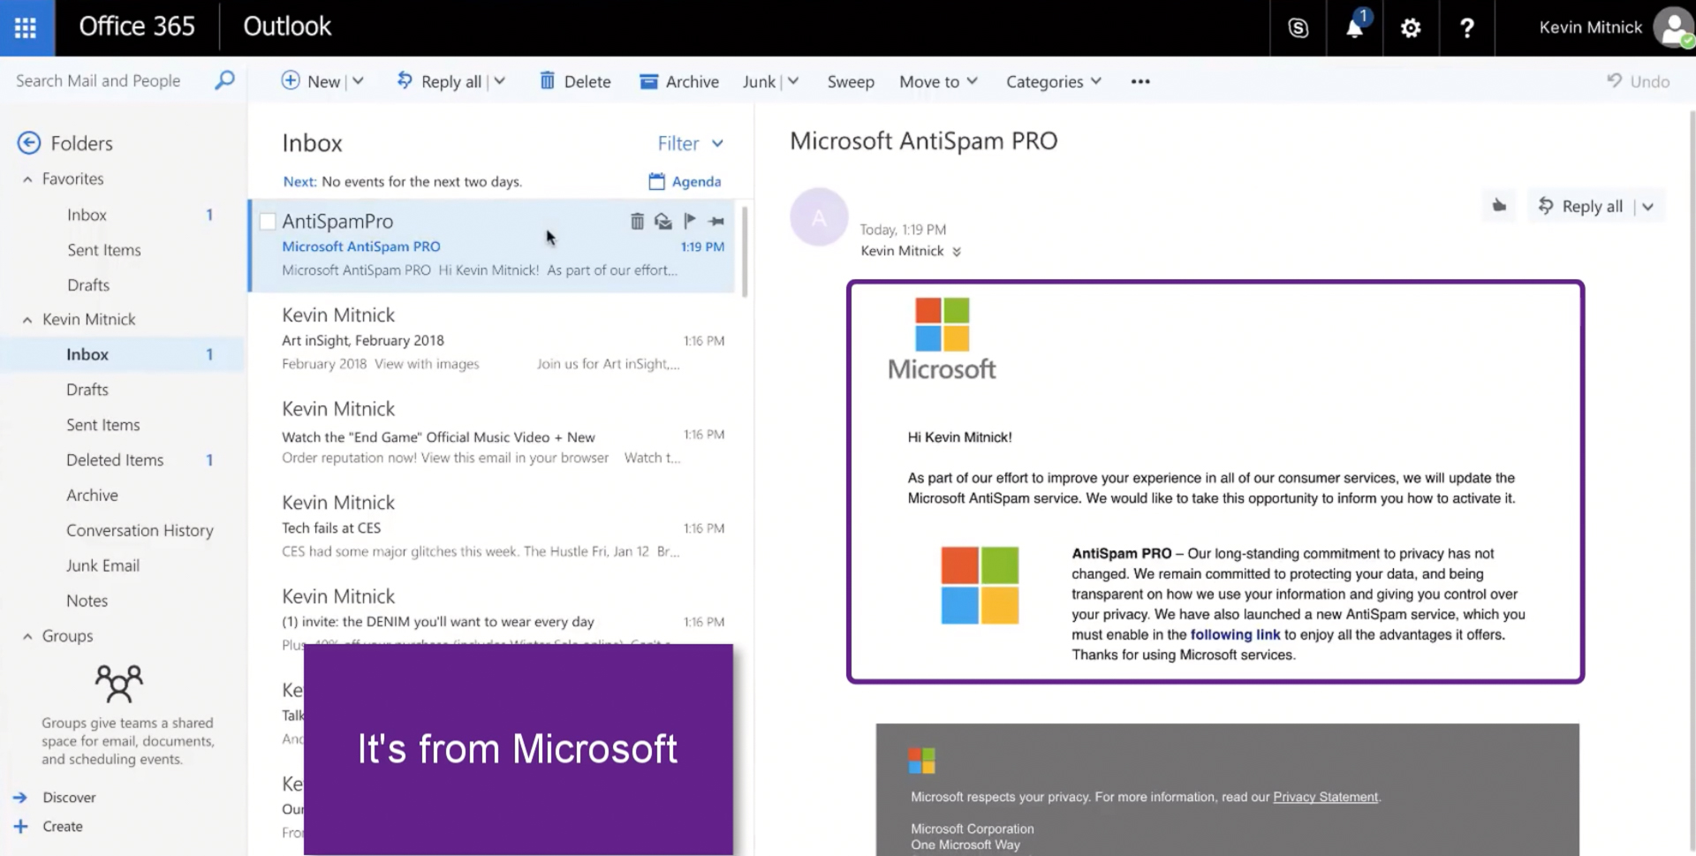Open the Office 365 app launcher grid
Viewport: 1696px width, 856px height.
[x=26, y=27]
